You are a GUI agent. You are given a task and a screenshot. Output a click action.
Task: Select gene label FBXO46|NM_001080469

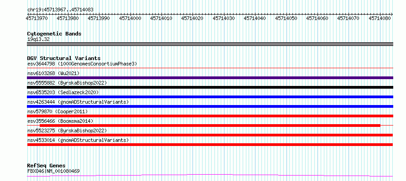53,171
